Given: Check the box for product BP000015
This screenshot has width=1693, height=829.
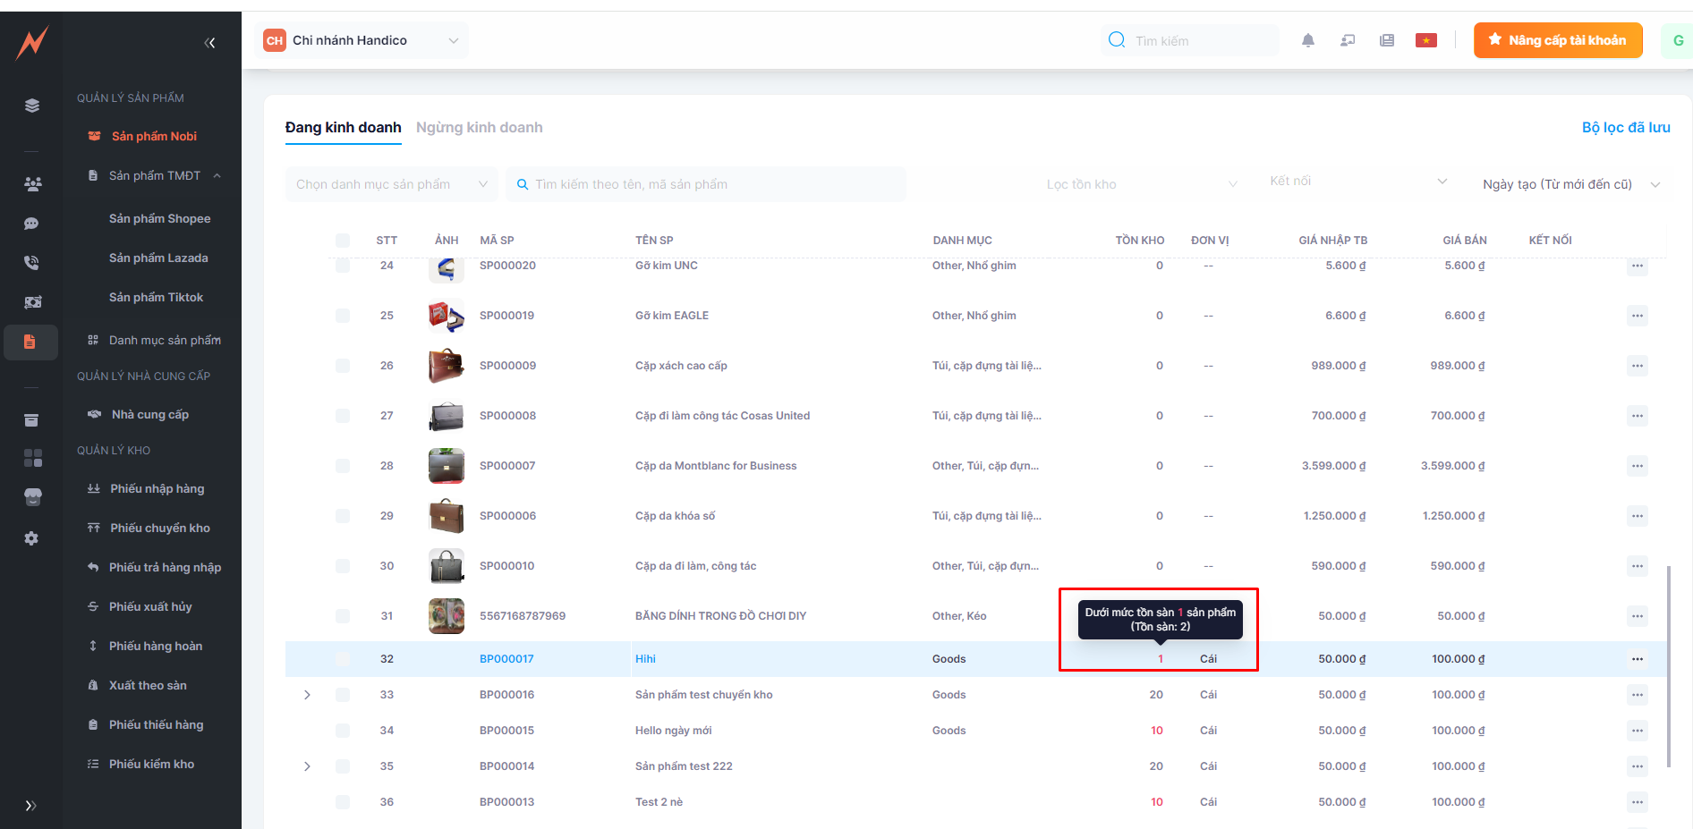Looking at the screenshot, I should tap(343, 731).
